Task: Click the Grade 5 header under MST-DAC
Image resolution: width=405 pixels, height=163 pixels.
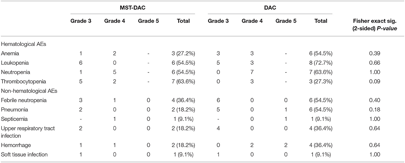Action: point(148,21)
